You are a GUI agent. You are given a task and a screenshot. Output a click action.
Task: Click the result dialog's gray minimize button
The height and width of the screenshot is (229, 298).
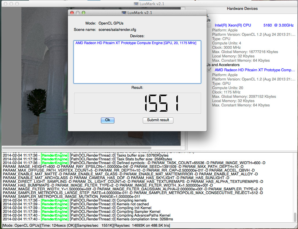coord(78,13)
